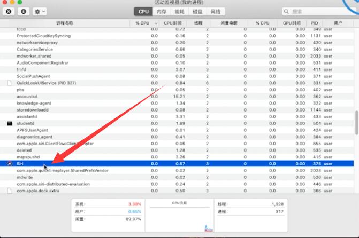Sort by GPU时间 column header
Viewport: 359px width, 238px height.
point(292,23)
